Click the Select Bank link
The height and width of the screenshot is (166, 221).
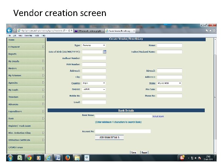(158, 116)
